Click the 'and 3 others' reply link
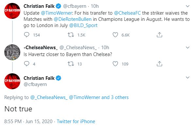This screenshot has width=195, height=129. [x=115, y=97]
